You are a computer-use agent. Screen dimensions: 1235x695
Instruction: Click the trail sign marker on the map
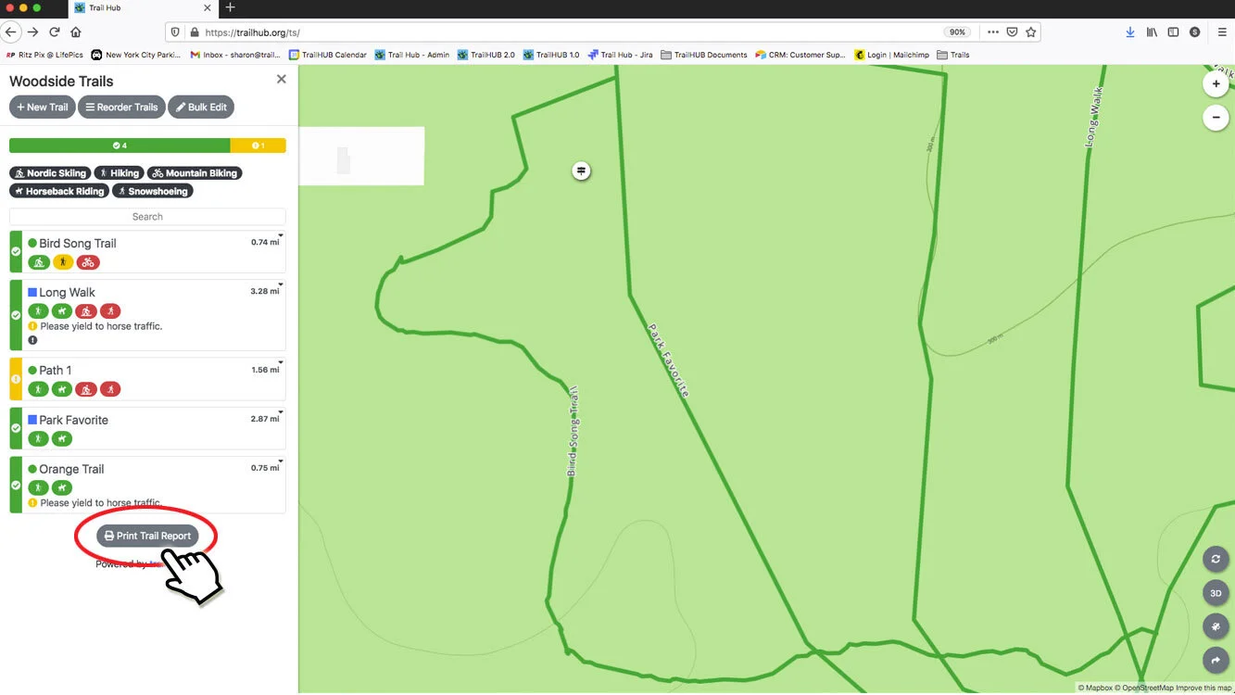click(581, 171)
